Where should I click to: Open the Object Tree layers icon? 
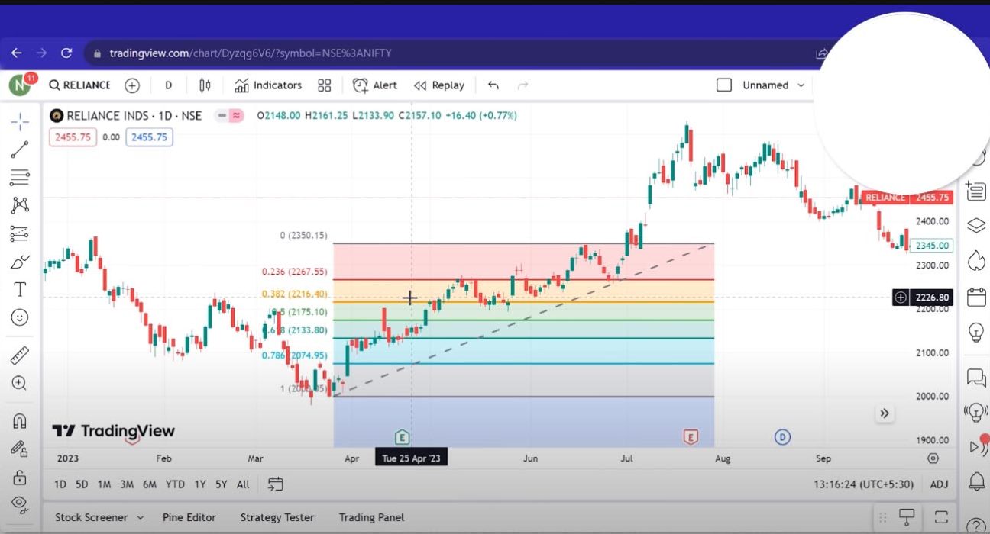pyautogui.click(x=976, y=225)
